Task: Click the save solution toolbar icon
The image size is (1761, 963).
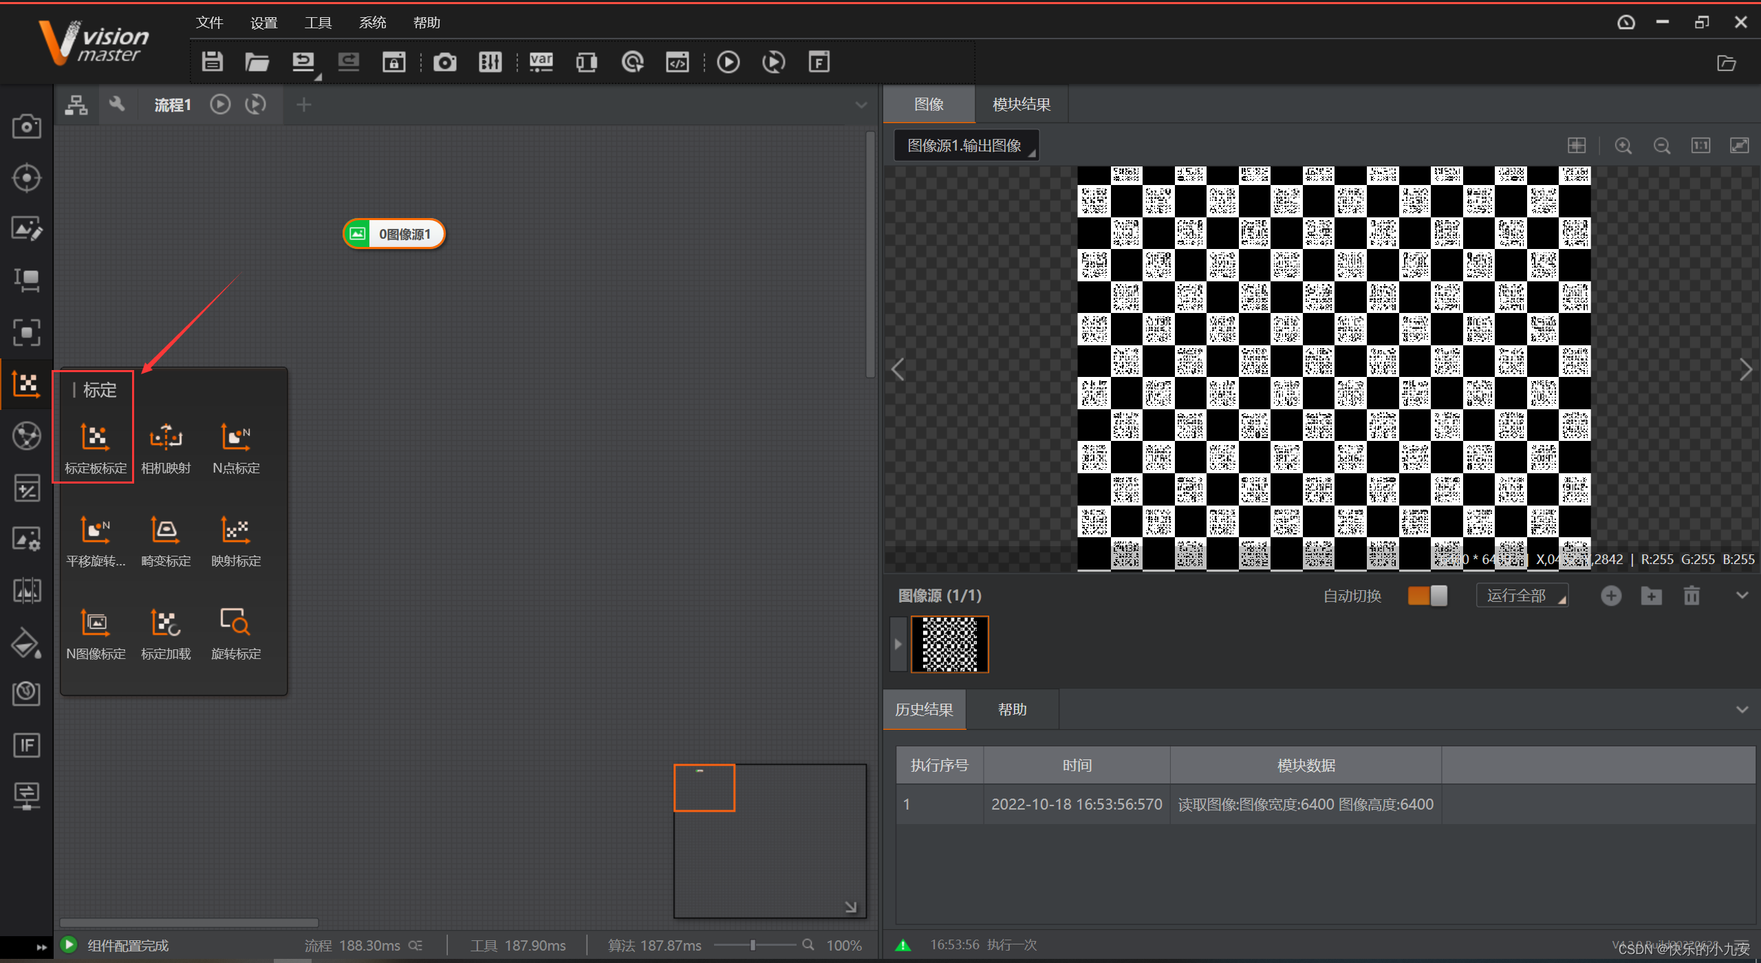Action: point(212,62)
